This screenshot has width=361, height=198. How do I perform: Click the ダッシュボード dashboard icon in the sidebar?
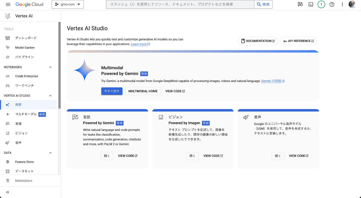(7, 38)
